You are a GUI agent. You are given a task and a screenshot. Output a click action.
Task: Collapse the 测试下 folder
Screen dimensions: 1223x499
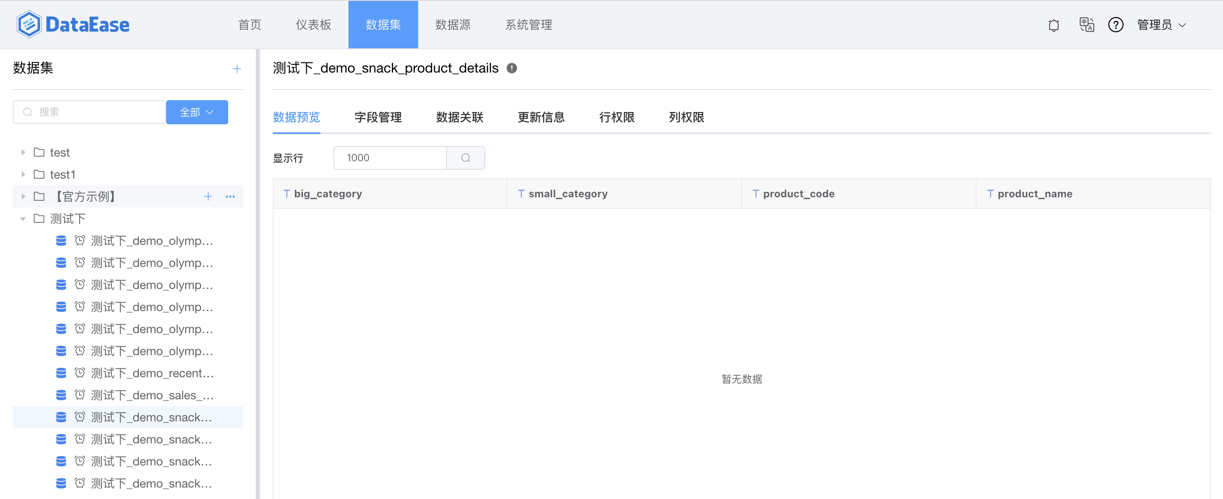click(x=23, y=219)
